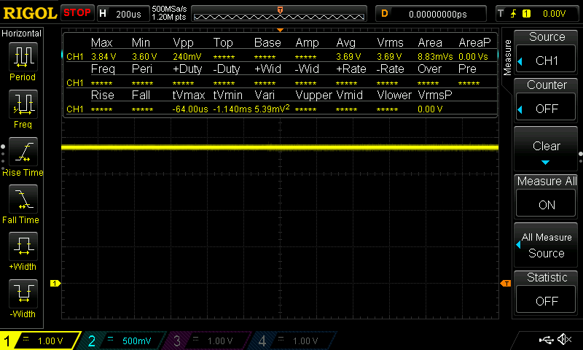Toggle the Counter OFF option
Screen dimensions: 583x350
(547, 99)
